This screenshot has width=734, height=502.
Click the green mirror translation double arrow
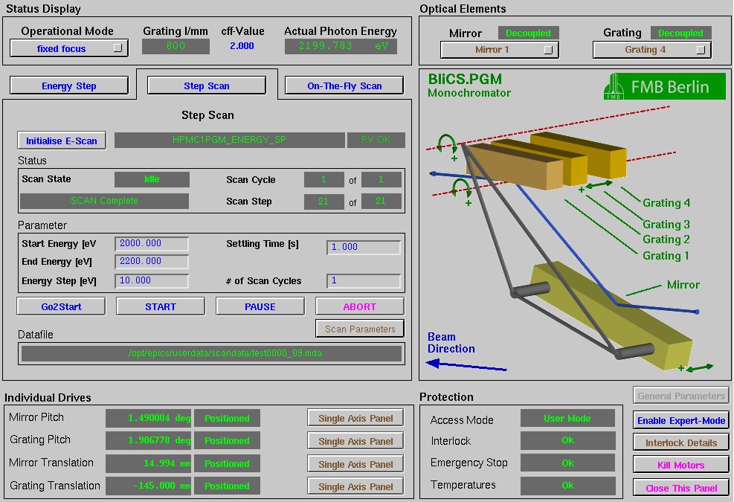pyautogui.click(x=700, y=367)
